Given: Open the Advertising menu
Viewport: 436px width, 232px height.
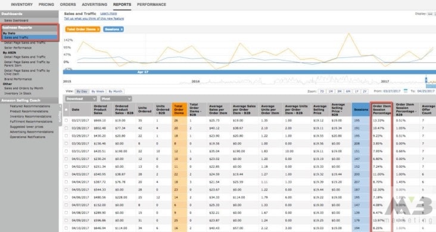Looking at the screenshot, I should click(95, 4).
